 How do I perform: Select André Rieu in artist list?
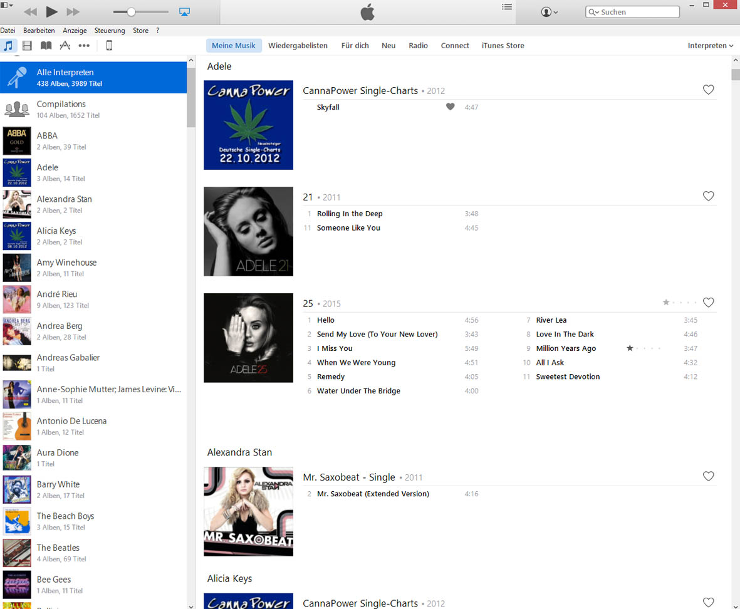point(93,299)
